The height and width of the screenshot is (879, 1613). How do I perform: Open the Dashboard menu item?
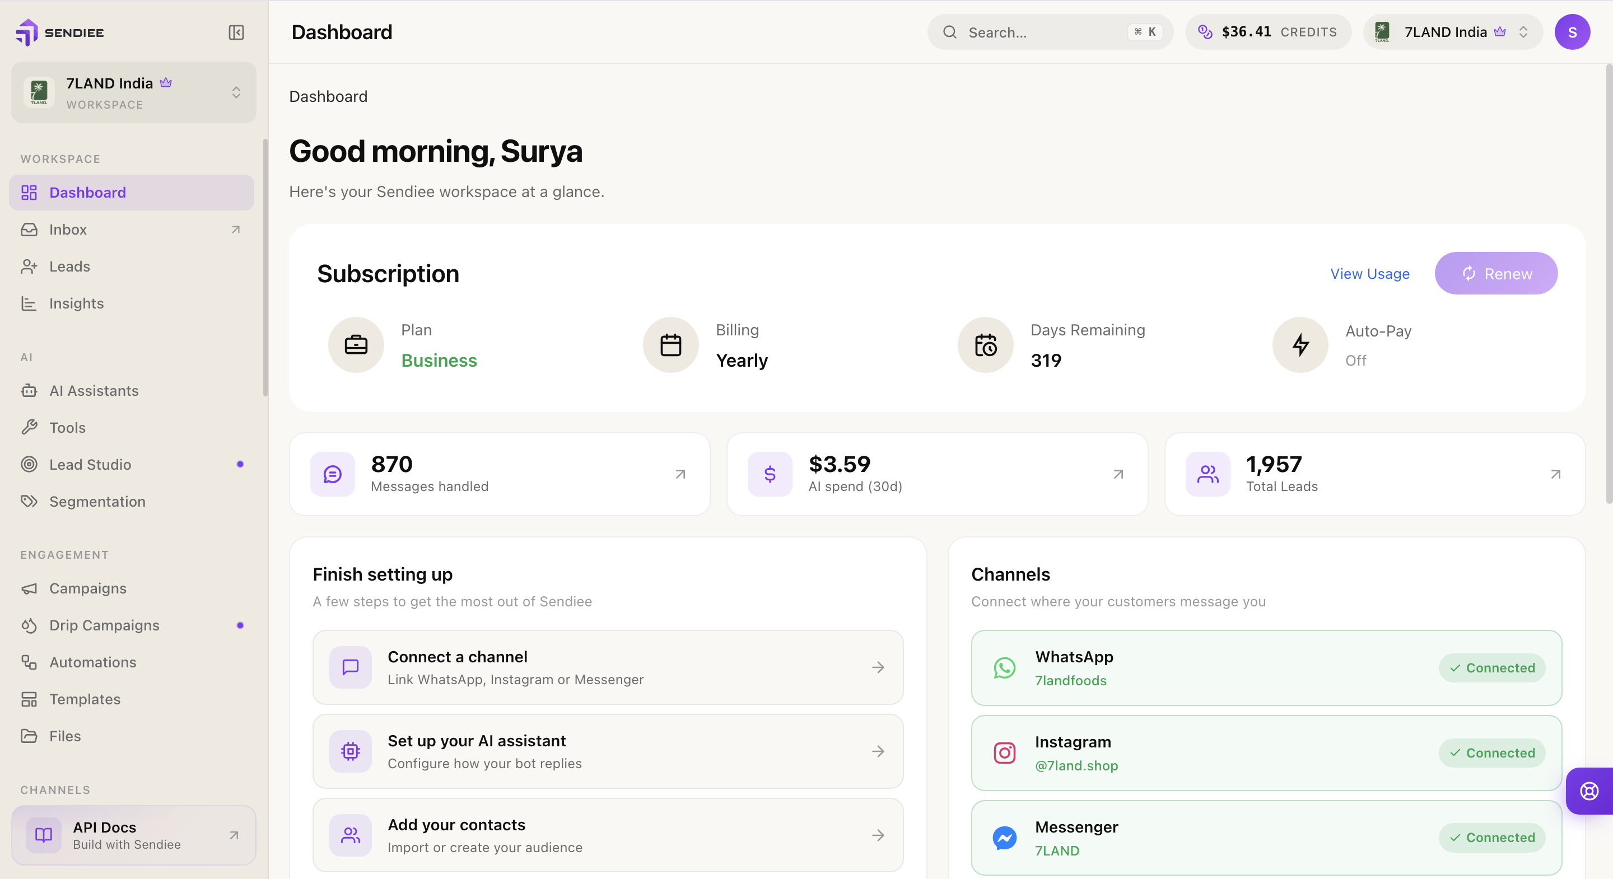(132, 193)
